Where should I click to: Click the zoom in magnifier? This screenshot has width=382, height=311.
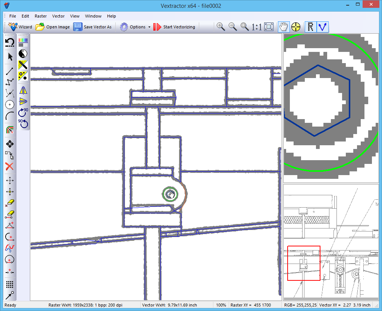click(x=221, y=27)
